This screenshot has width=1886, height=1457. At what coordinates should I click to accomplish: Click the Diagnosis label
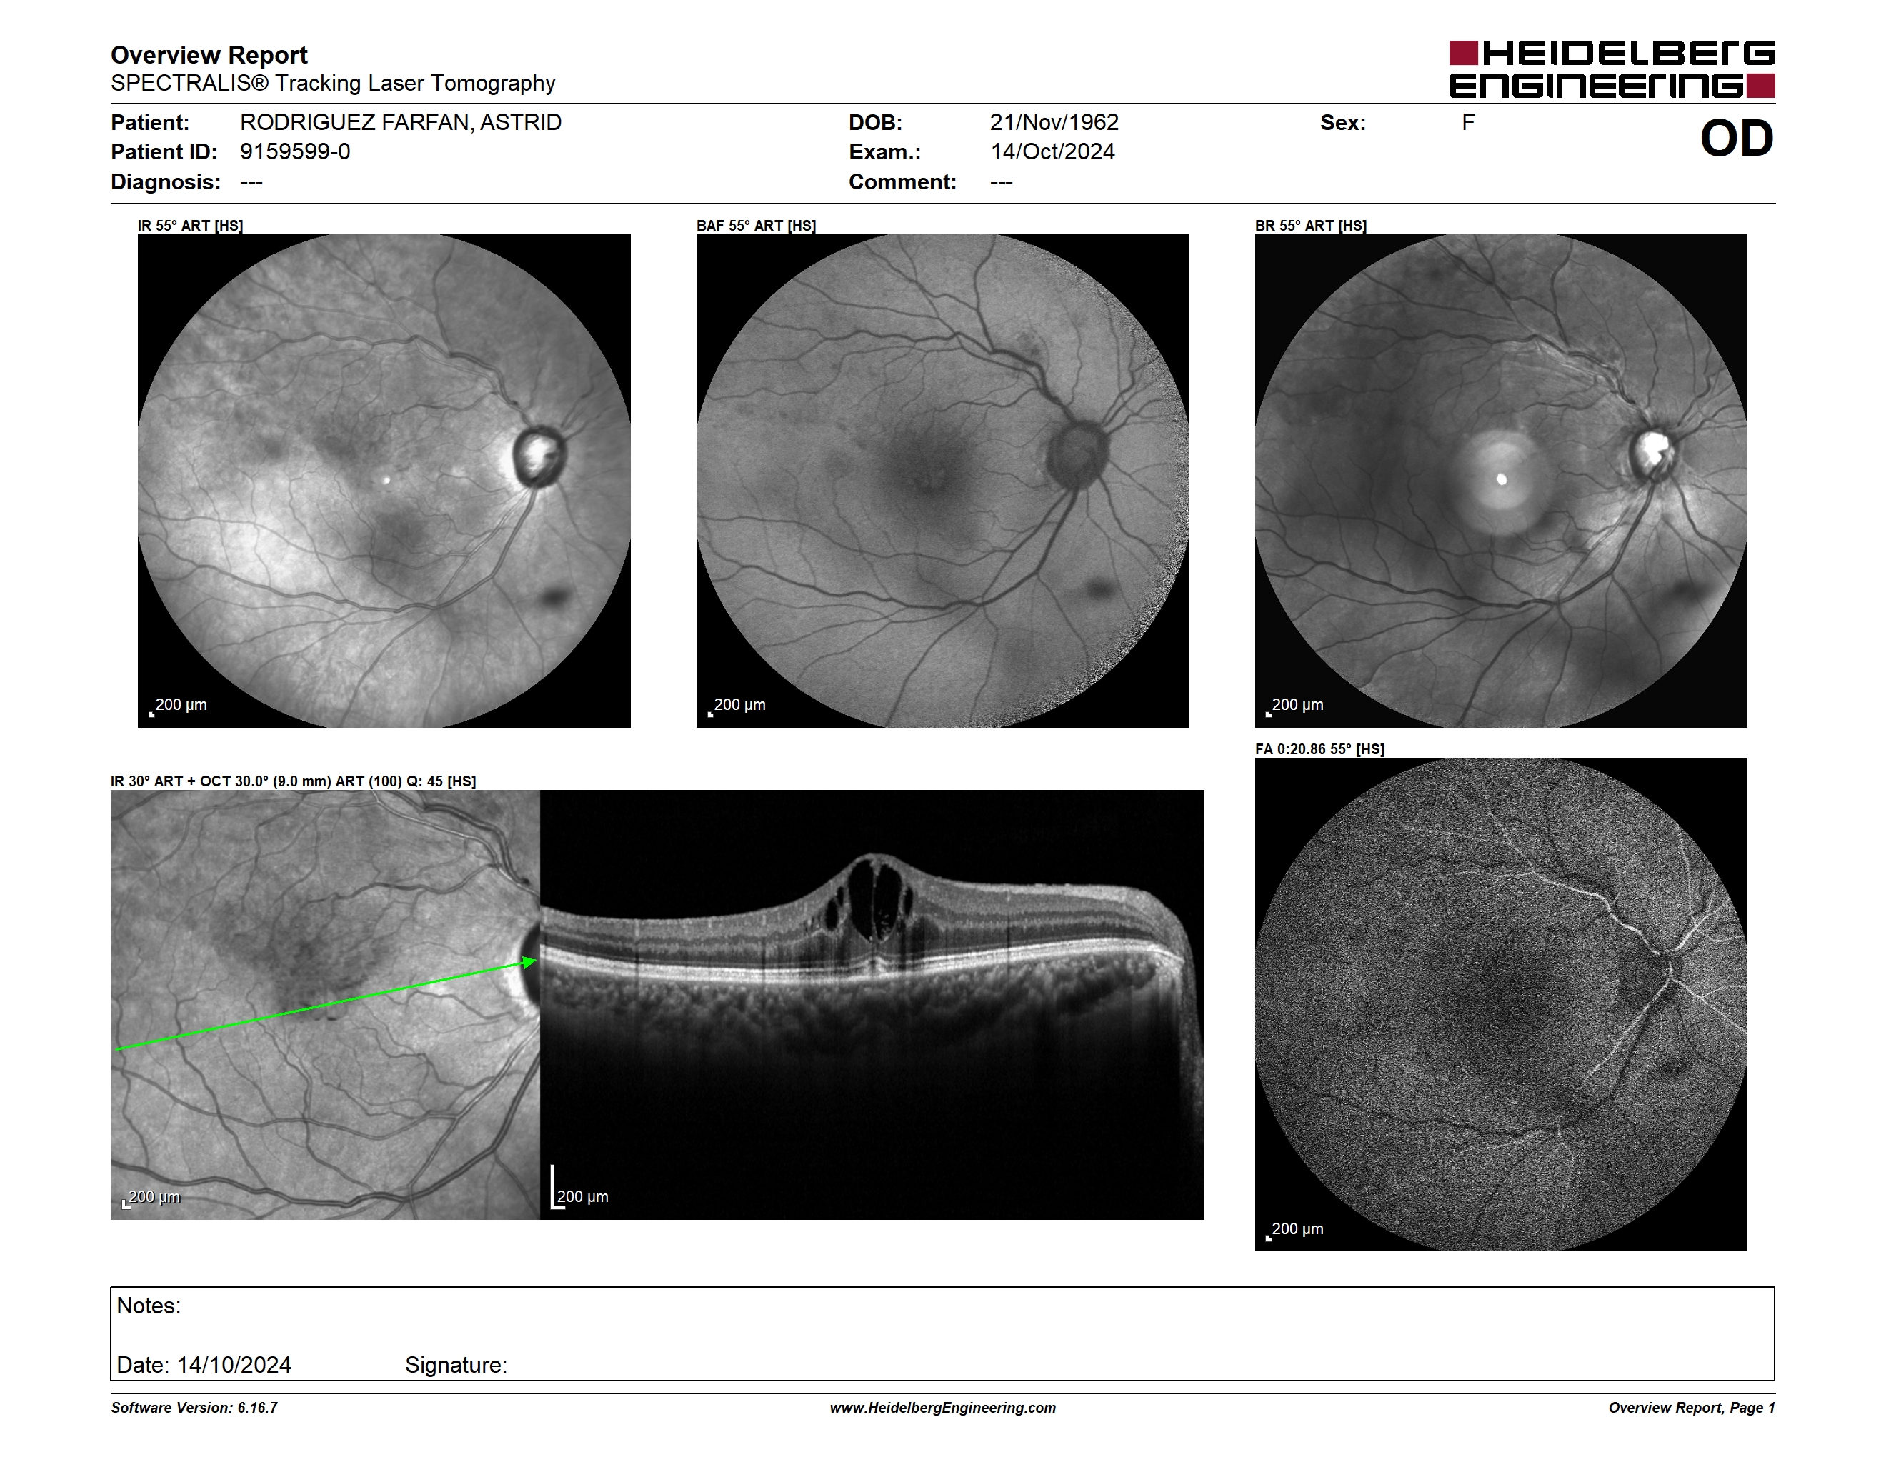pos(166,182)
